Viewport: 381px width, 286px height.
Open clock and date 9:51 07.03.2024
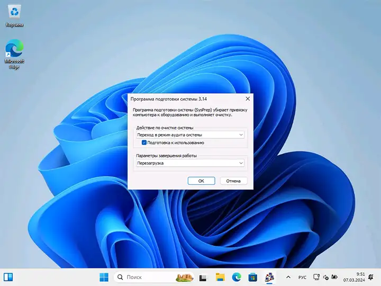pos(354,277)
